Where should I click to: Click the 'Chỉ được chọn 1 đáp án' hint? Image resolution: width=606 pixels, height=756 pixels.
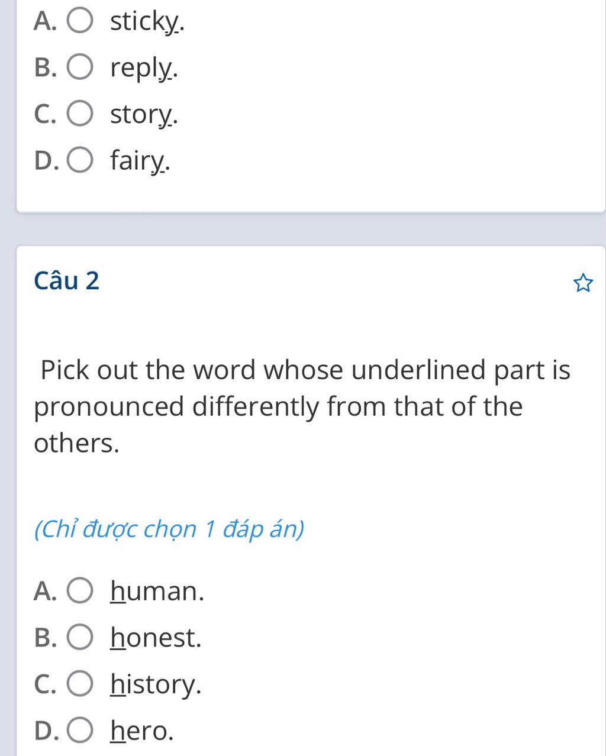tap(169, 529)
